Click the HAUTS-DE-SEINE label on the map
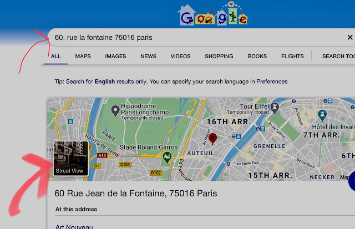 pyautogui.click(x=103, y=145)
